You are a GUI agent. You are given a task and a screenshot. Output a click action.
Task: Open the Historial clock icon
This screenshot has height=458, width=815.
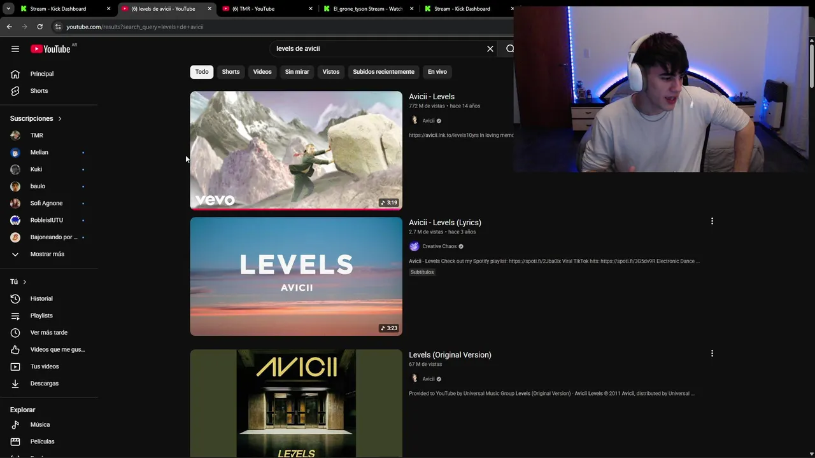[15, 298]
